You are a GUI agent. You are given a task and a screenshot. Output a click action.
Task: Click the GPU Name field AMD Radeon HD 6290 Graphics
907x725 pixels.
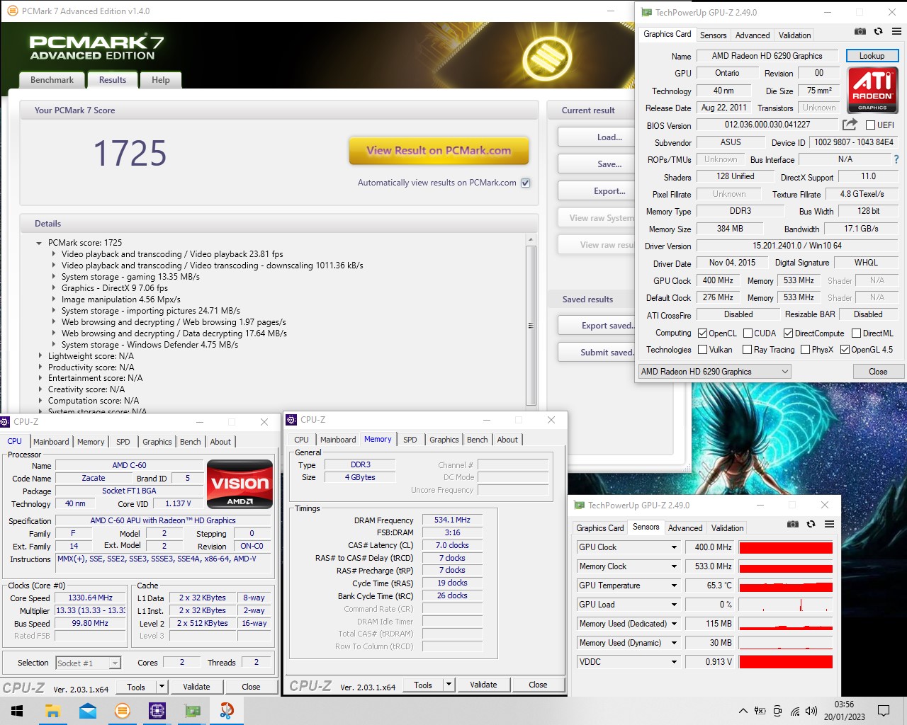click(767, 56)
